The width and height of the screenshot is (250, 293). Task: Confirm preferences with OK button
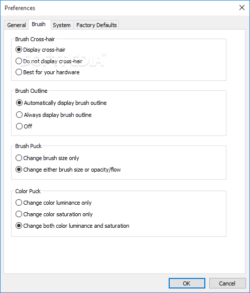(x=187, y=283)
